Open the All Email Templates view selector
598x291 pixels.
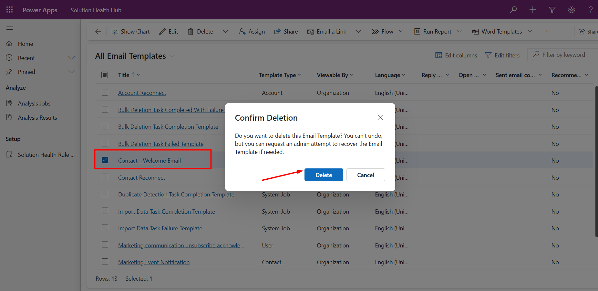(x=135, y=56)
